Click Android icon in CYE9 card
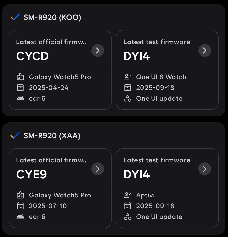The image size is (228, 237). (20, 217)
